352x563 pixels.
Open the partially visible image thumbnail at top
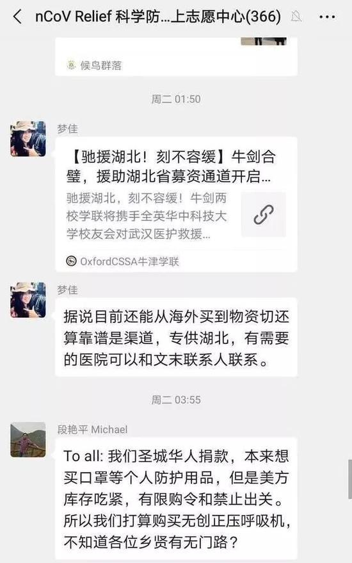pyautogui.click(x=264, y=41)
